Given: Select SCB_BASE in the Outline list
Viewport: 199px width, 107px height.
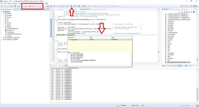Looking at the screenshot, I should click(170, 38).
